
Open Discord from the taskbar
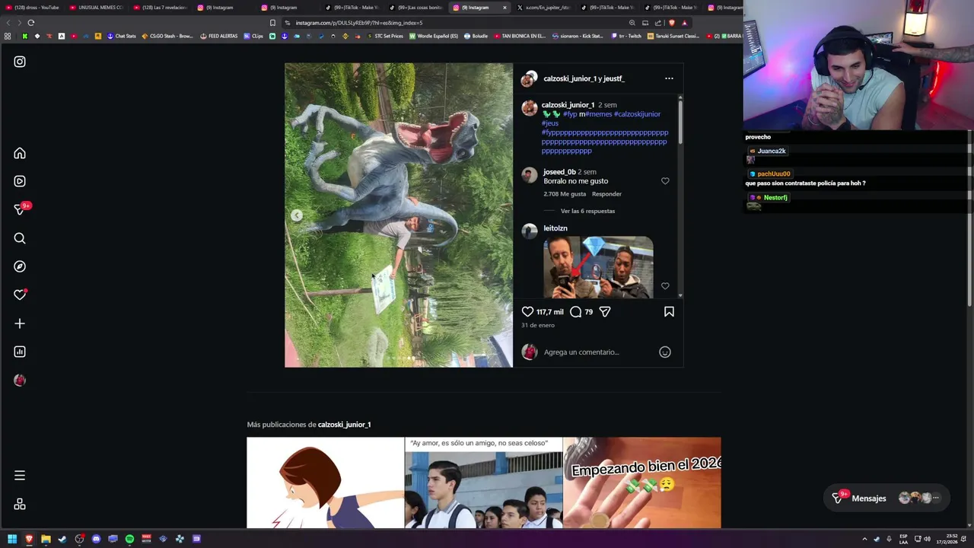[96, 539]
